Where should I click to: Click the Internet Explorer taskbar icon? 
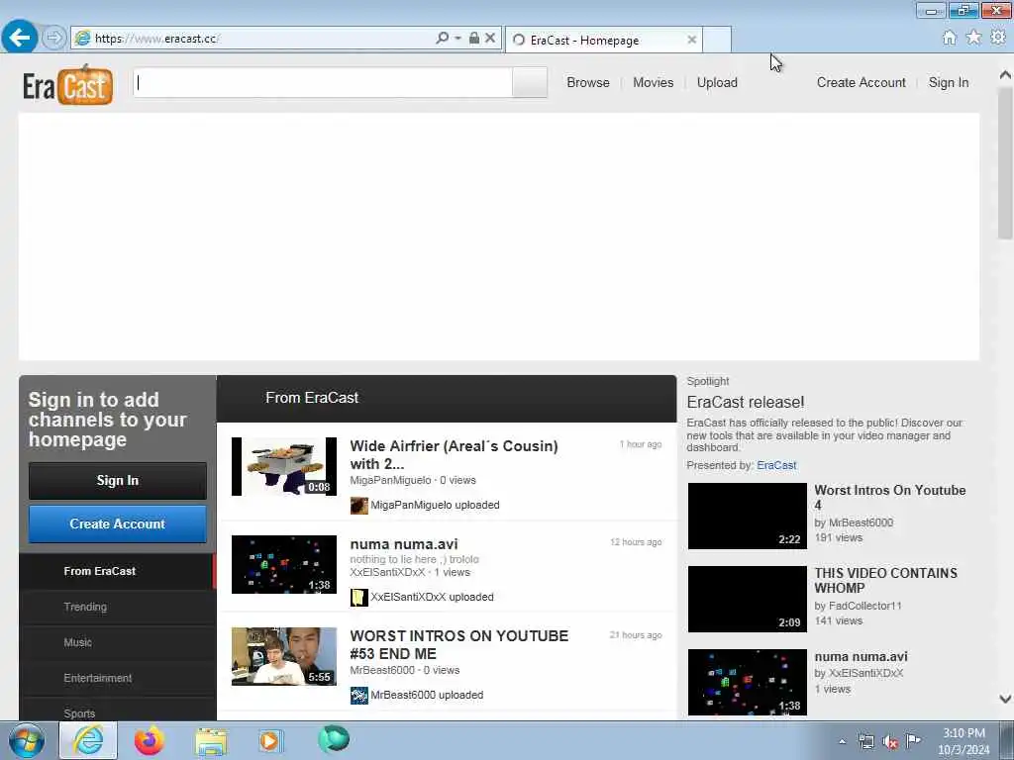pyautogui.click(x=88, y=740)
